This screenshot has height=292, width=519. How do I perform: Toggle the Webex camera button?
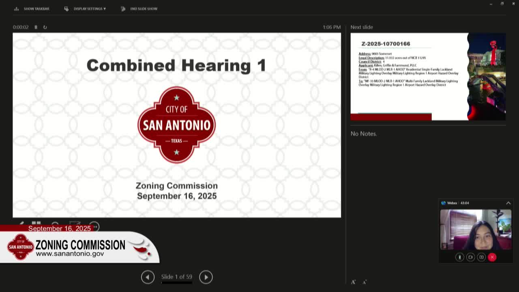tap(470, 257)
